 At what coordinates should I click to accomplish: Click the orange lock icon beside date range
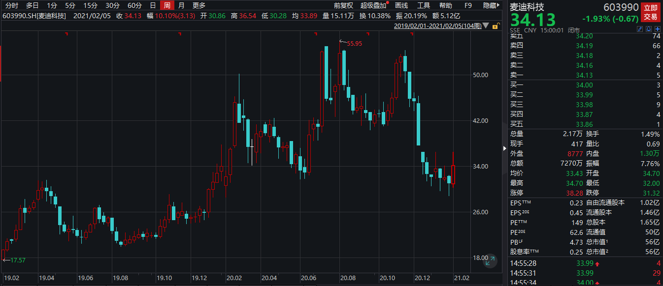(495, 25)
